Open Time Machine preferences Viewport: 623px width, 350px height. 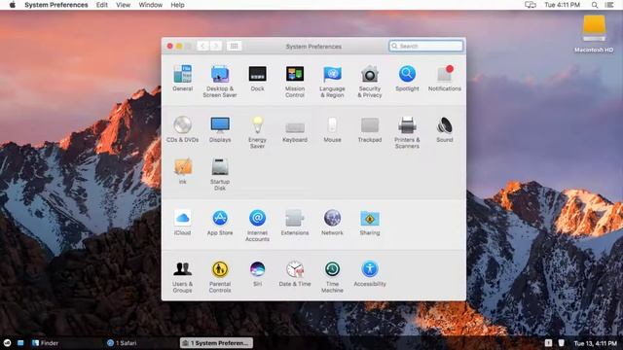(x=332, y=276)
